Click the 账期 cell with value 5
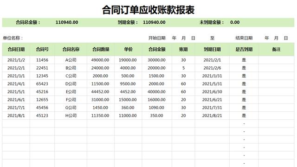 (183, 68)
